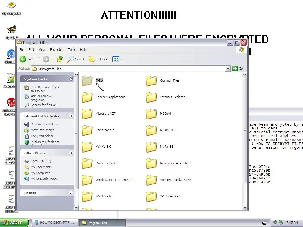Open the View menu
The width and height of the screenshot is (303, 227).
click(x=42, y=50)
